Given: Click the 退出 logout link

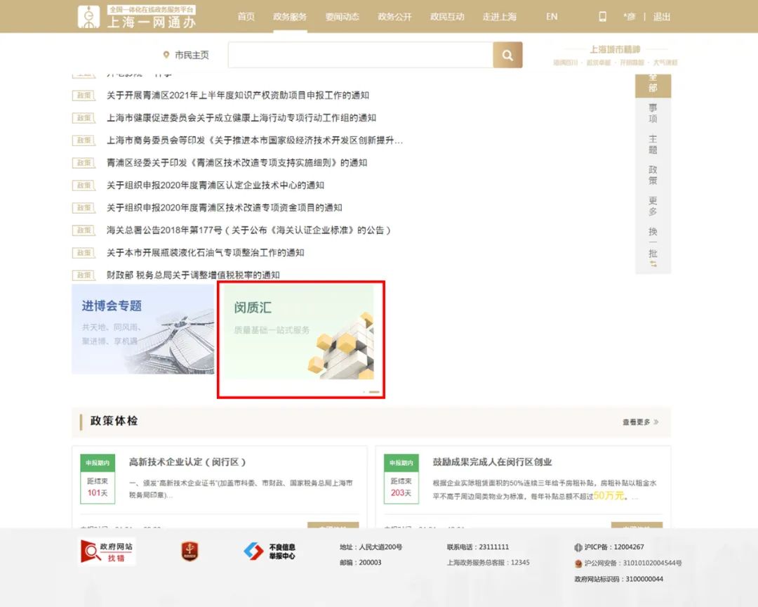Looking at the screenshot, I should point(662,17).
